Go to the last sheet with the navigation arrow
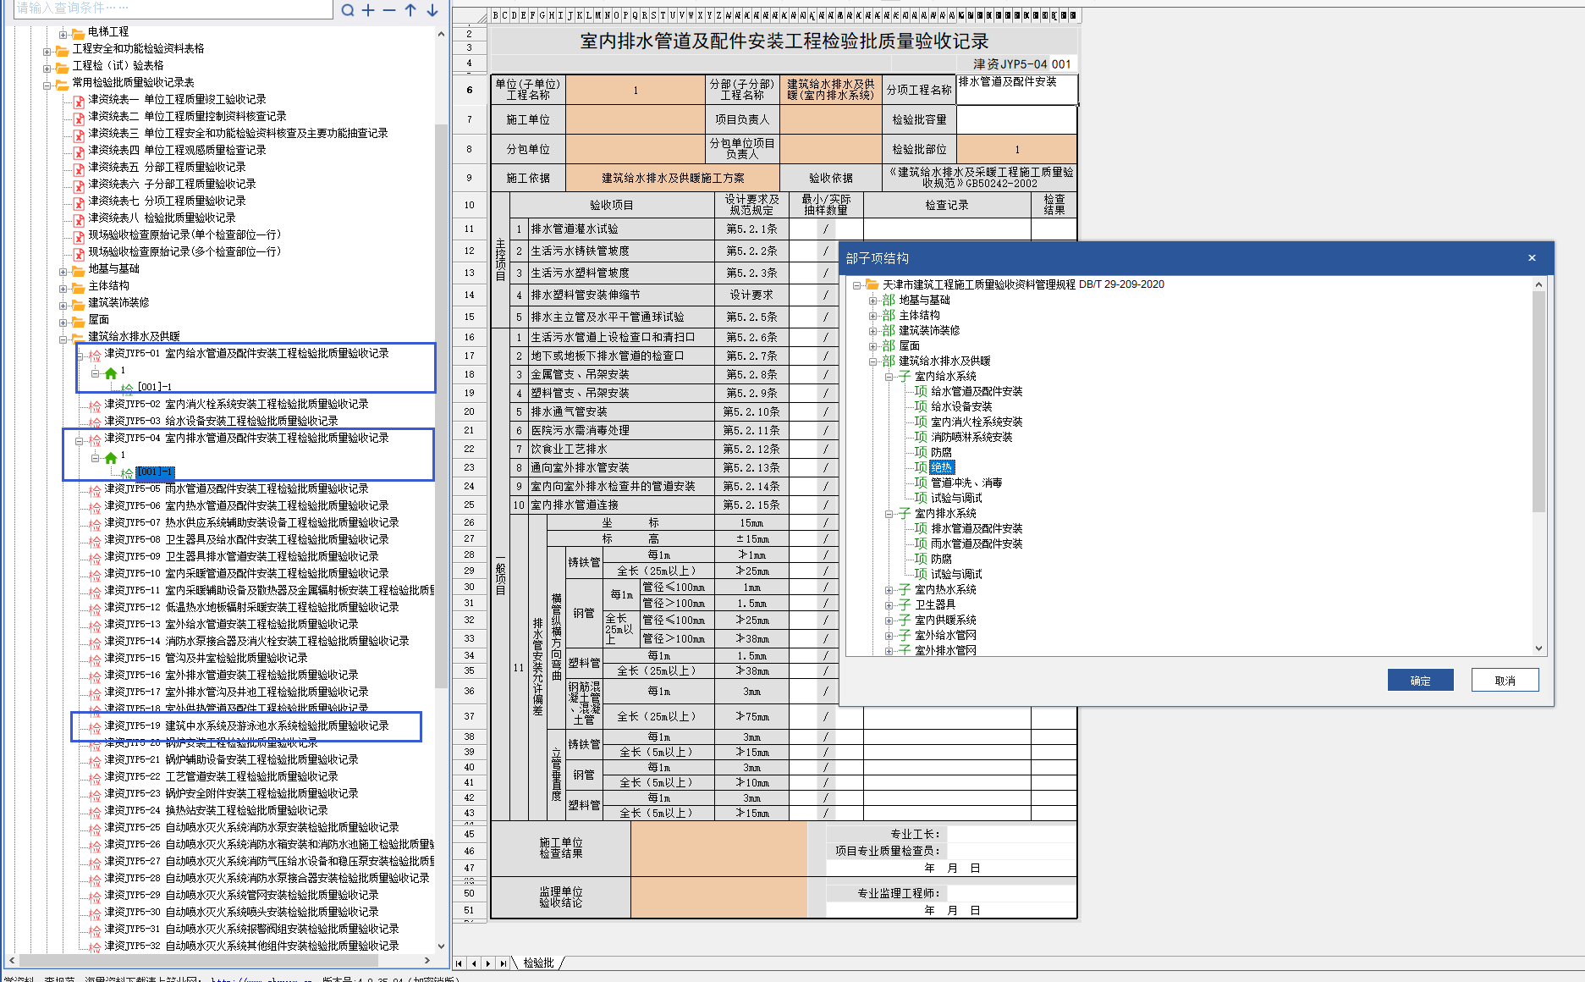The image size is (1585, 982). pyautogui.click(x=503, y=963)
